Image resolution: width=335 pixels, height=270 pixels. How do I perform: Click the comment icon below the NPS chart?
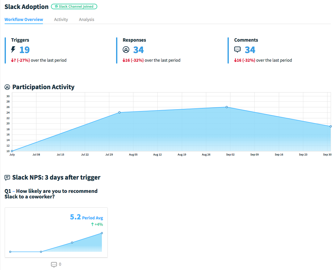[x=54, y=264]
